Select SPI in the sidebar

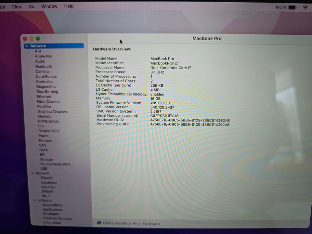pyautogui.click(x=42, y=155)
